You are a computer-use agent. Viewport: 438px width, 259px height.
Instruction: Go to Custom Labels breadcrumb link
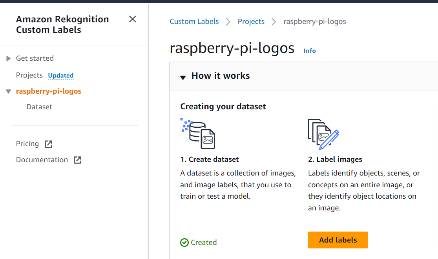tap(194, 22)
